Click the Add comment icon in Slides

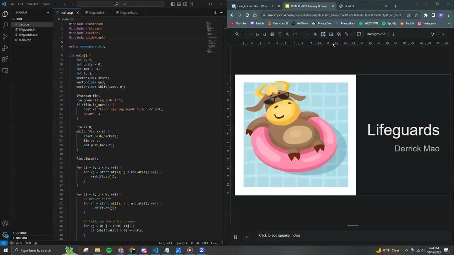tap(359, 34)
